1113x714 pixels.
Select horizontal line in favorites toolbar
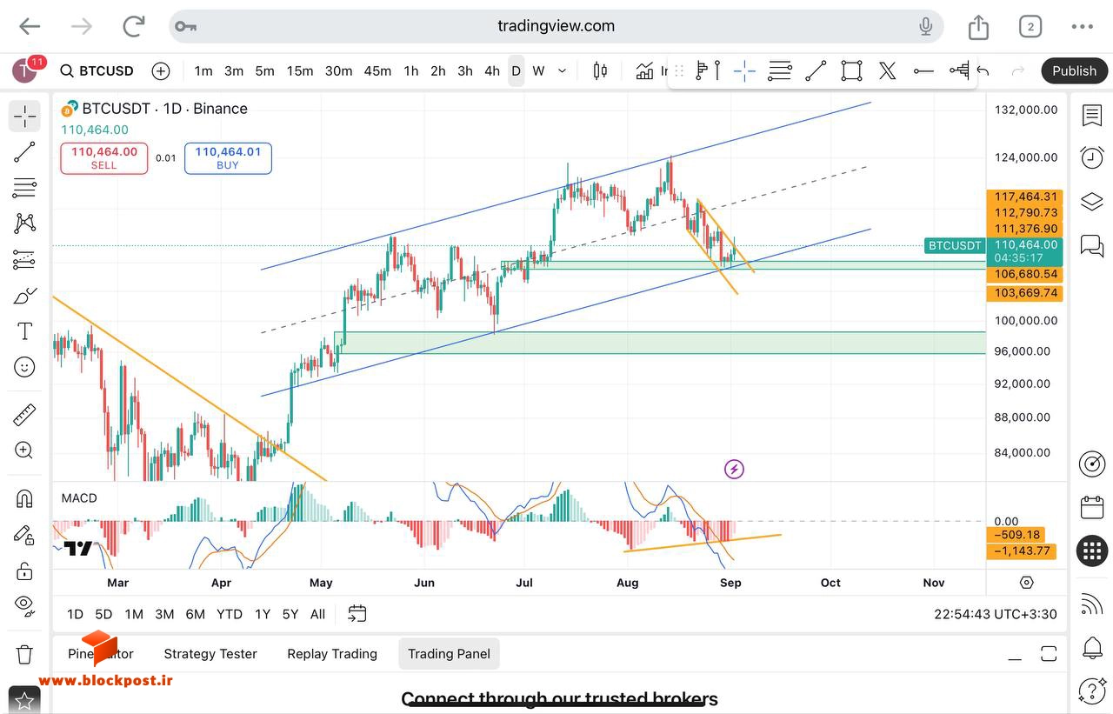point(923,70)
